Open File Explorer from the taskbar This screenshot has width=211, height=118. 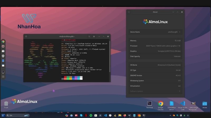(x=120, y=115)
